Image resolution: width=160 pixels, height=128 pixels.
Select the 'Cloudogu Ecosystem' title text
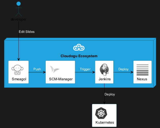79,56
